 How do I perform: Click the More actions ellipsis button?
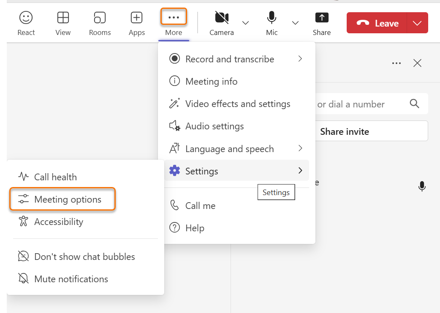pos(174,18)
